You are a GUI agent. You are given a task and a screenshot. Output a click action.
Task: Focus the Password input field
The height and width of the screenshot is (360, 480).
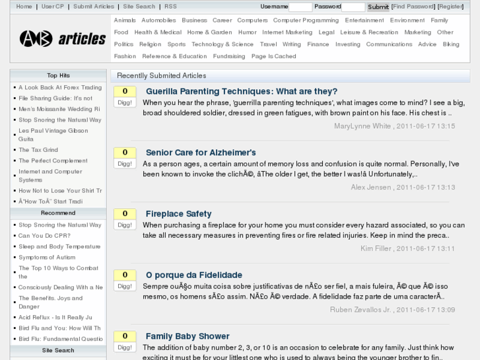(x=353, y=7)
